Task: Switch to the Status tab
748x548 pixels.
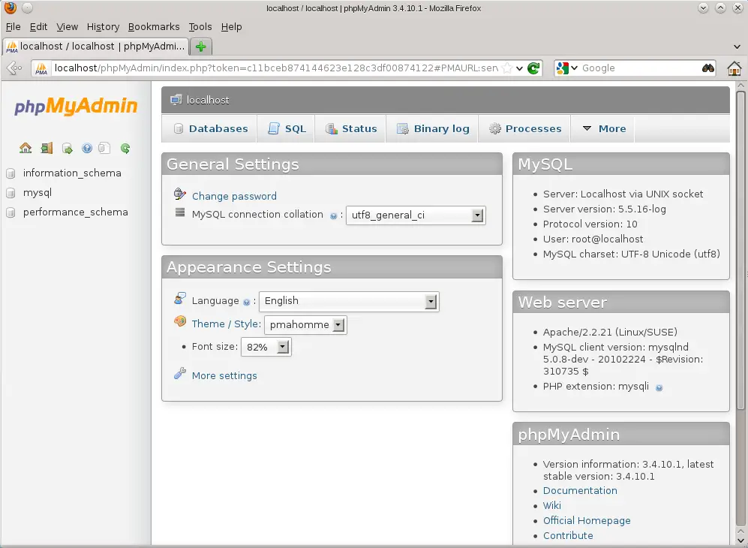Action: (350, 129)
